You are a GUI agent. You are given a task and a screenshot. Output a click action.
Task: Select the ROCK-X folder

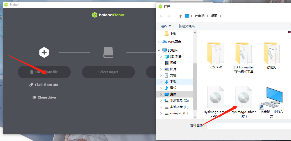click(x=216, y=55)
